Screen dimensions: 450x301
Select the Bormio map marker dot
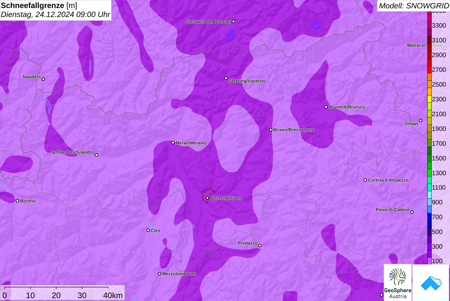click(17, 201)
